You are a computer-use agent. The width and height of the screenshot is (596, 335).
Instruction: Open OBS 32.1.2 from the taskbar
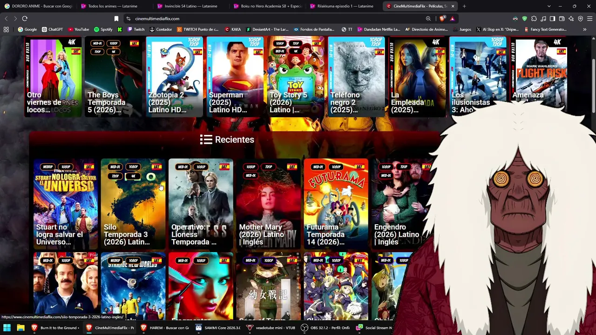325,328
